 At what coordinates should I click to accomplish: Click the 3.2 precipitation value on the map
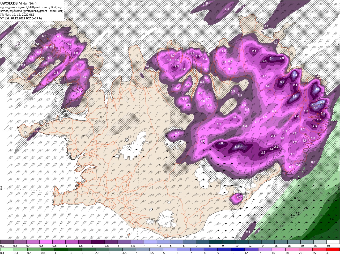click(282, 82)
